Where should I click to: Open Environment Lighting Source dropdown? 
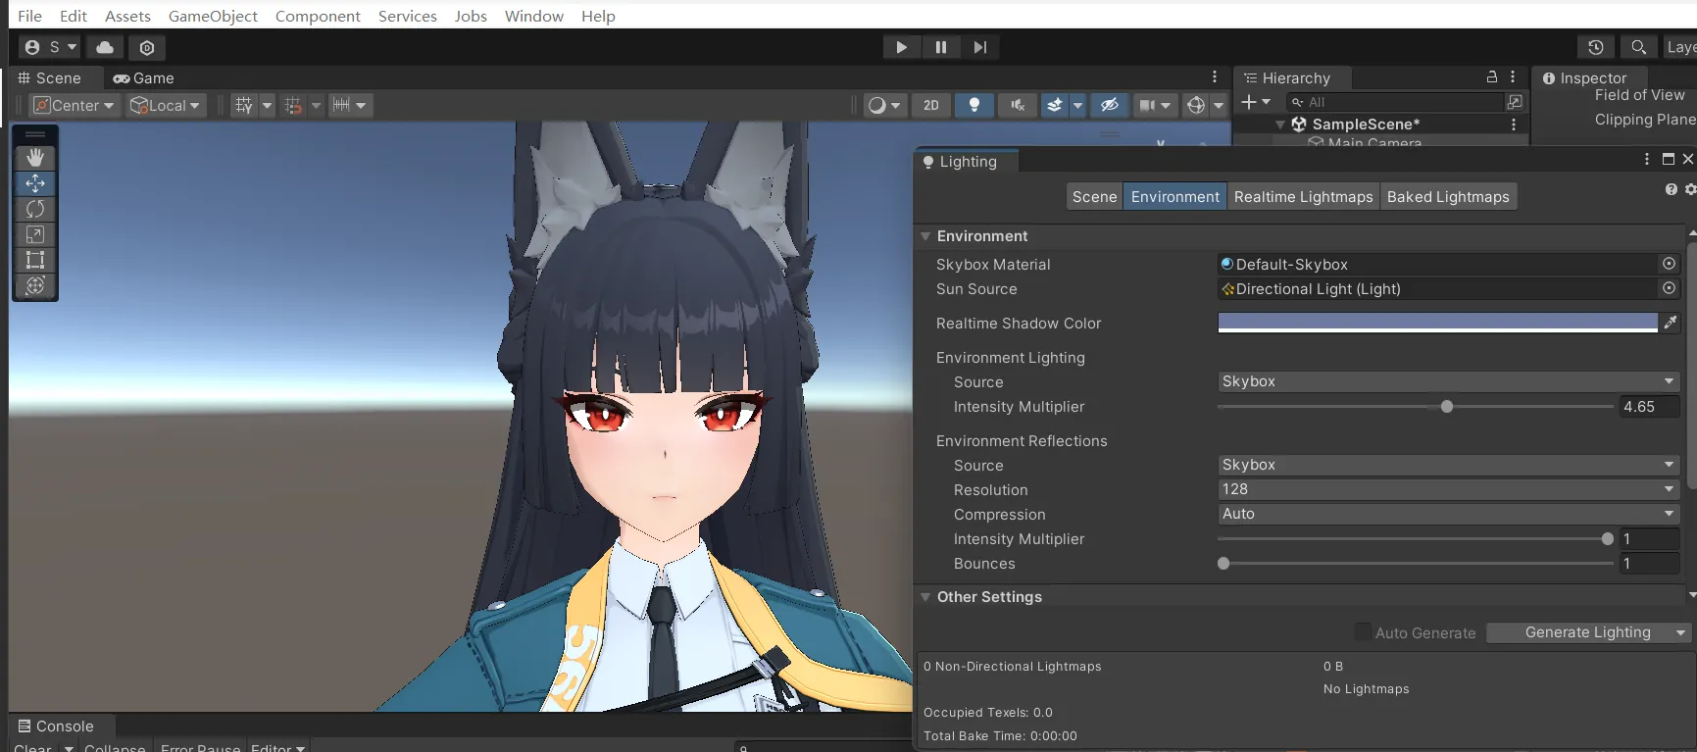click(x=1448, y=381)
